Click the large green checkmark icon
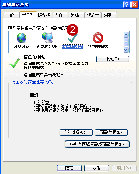139x174 pixels. (x=15, y=63)
